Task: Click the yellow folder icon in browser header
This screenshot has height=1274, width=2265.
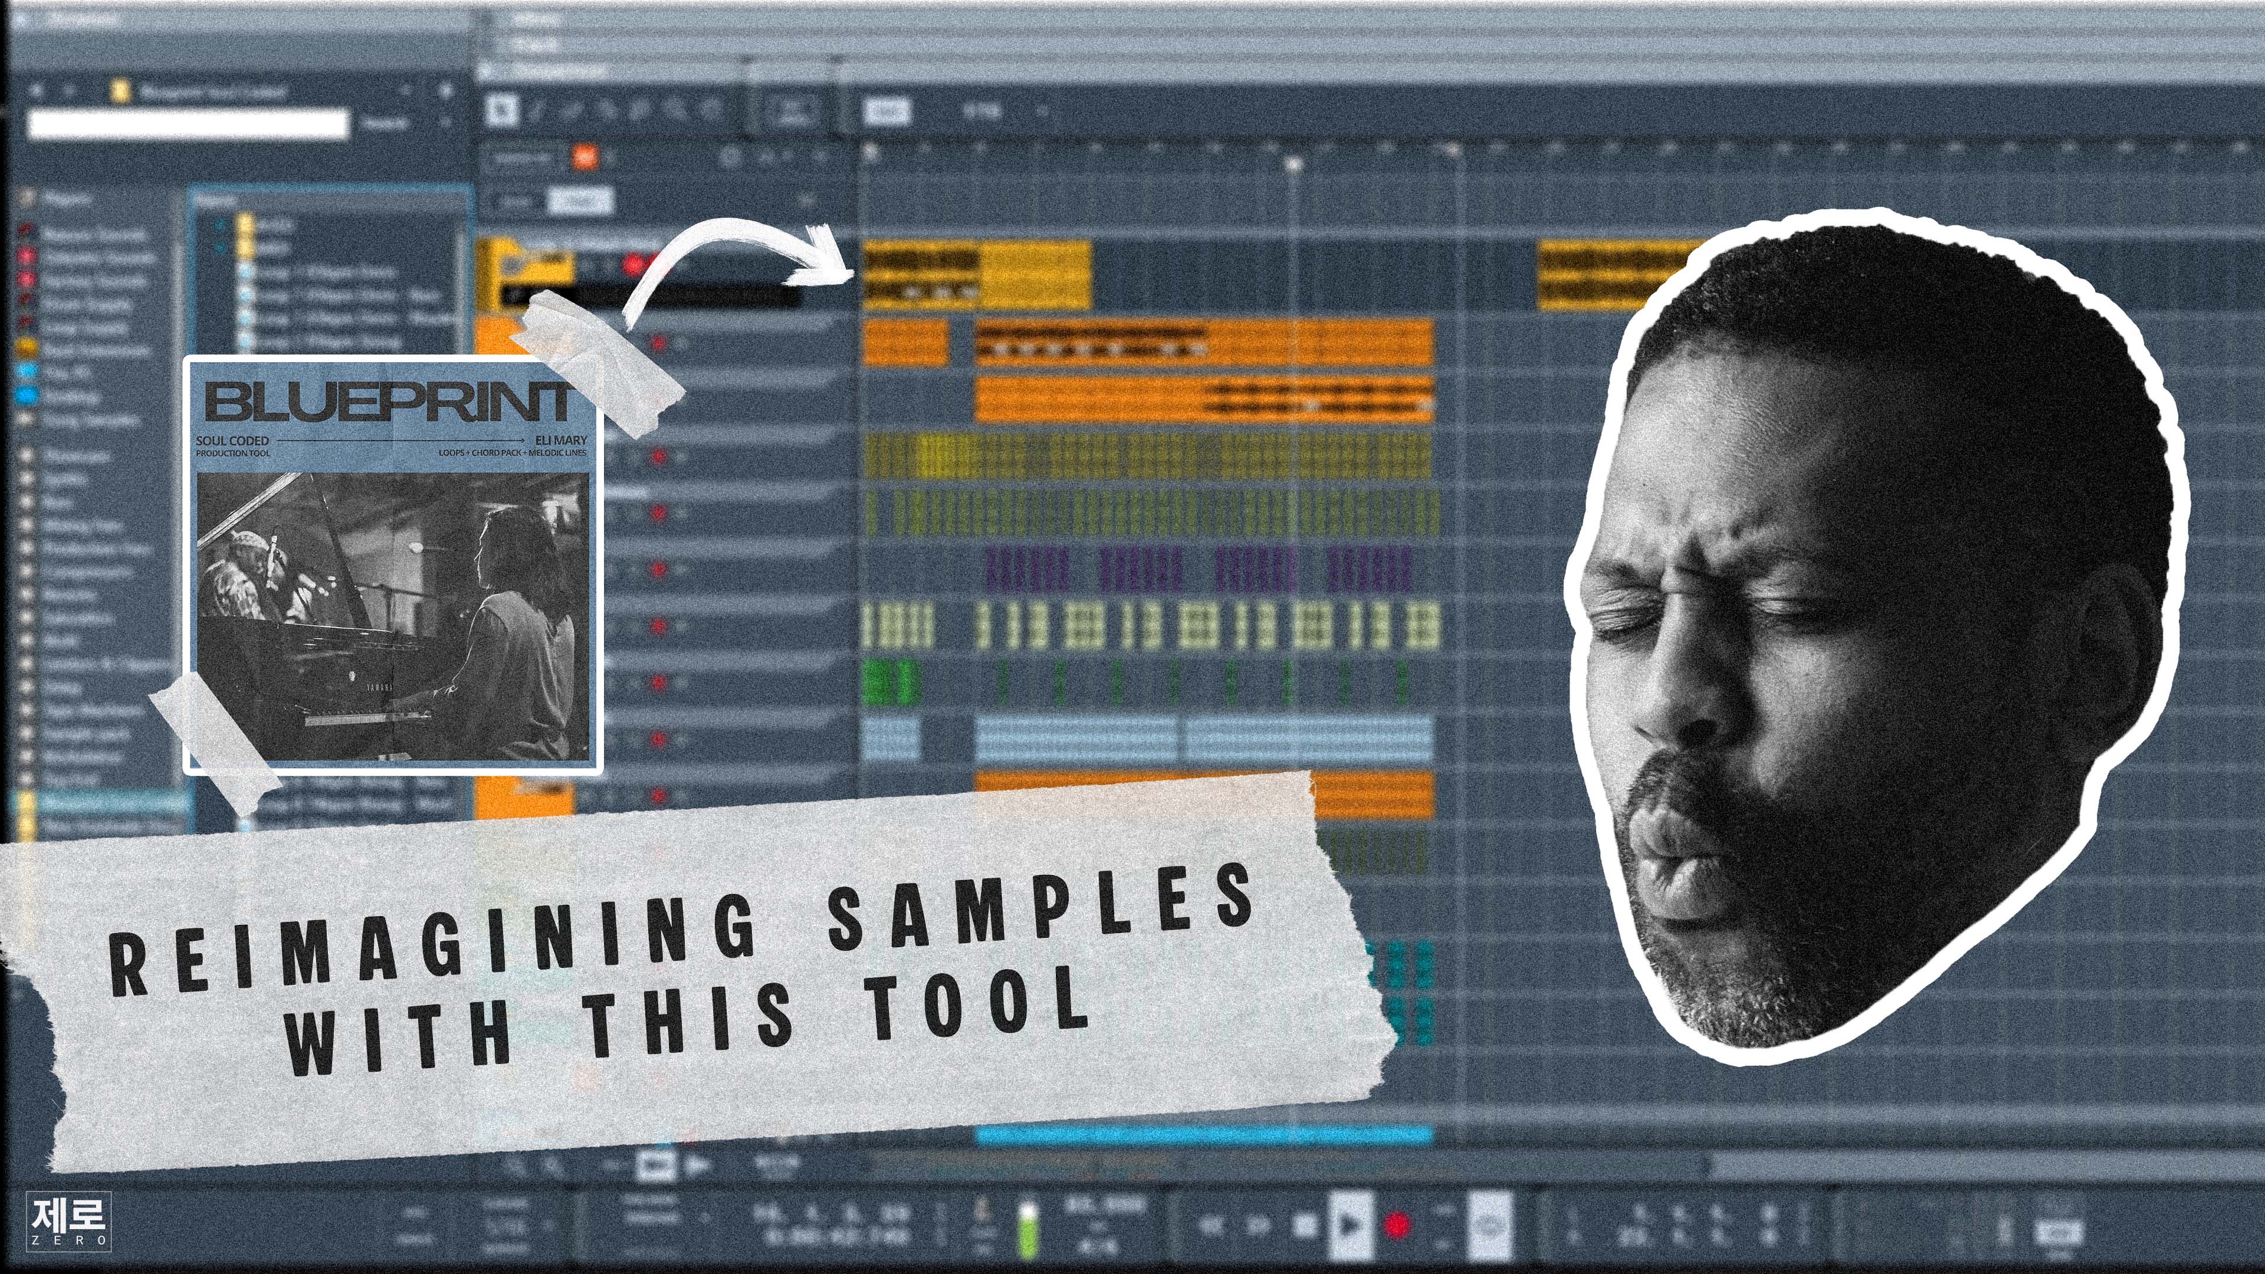Action: [120, 91]
